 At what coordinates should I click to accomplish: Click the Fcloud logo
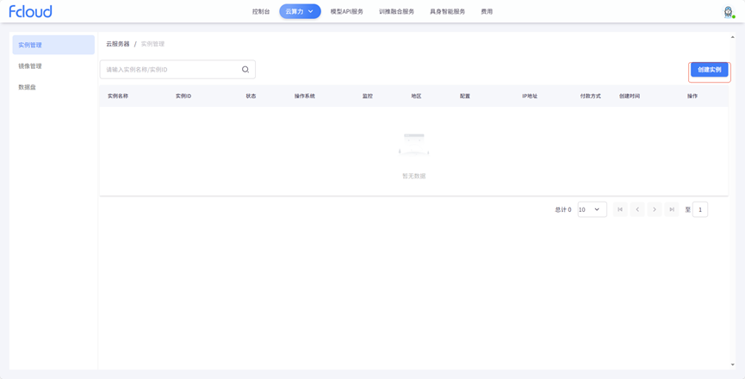30,11
